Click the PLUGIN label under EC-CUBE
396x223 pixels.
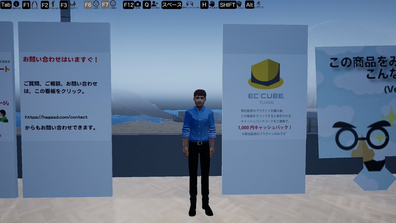coord(267,102)
